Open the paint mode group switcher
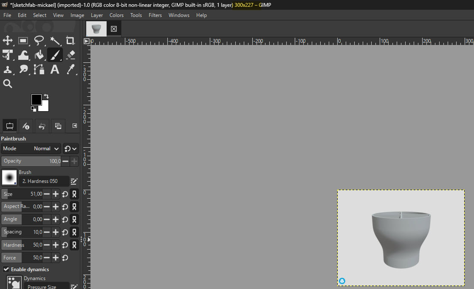This screenshot has width=474, height=289. point(71,149)
